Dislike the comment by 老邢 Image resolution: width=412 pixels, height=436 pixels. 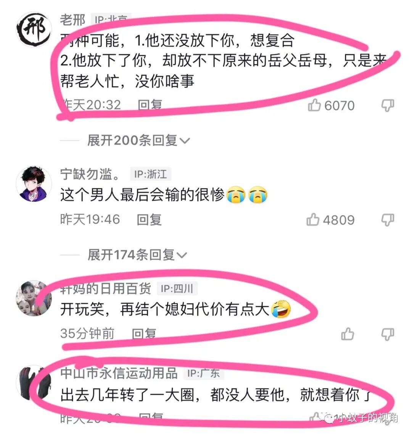388,105
